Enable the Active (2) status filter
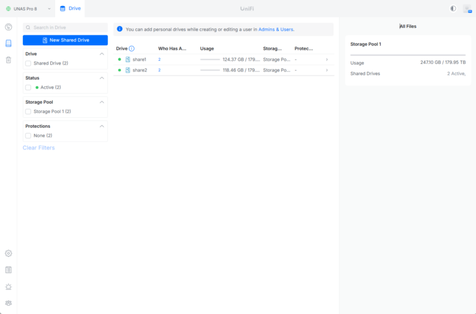This screenshot has width=476, height=314. coord(29,87)
